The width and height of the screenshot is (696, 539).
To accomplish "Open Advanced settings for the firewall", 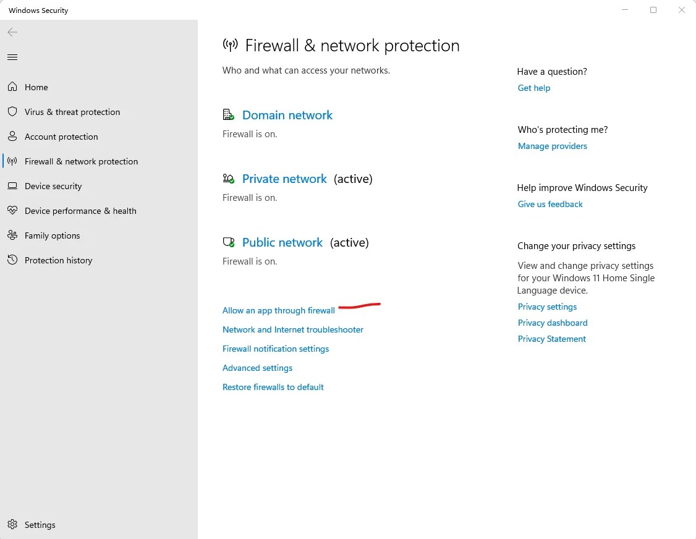I will point(257,368).
